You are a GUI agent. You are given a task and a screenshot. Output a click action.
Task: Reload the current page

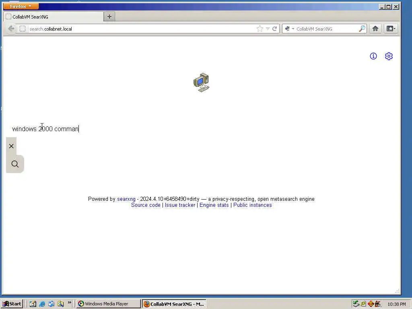[274, 29]
